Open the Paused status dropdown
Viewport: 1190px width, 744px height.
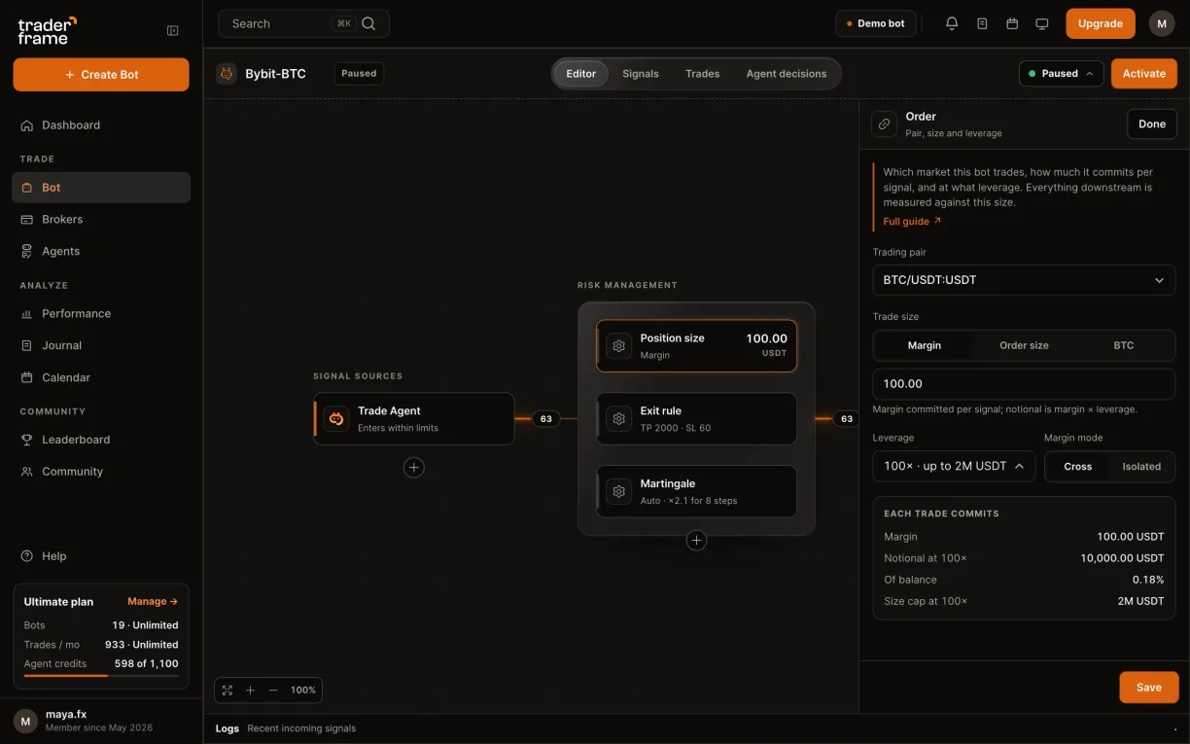(x=1062, y=73)
